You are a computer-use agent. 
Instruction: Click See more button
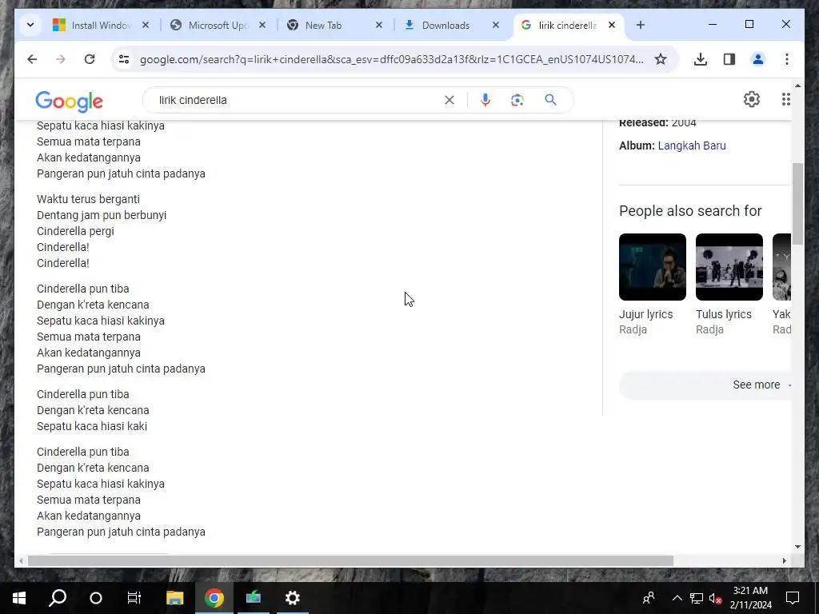coord(705,385)
